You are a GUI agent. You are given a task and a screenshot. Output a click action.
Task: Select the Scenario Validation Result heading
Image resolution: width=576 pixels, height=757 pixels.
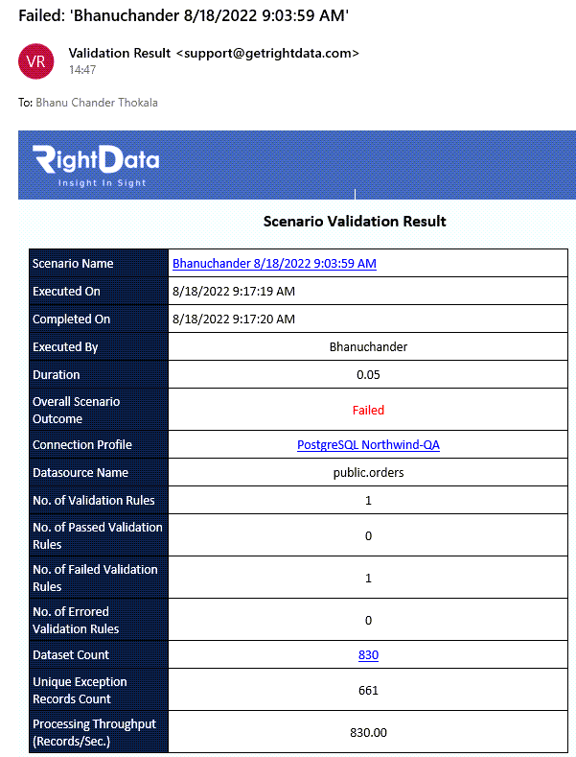click(355, 221)
